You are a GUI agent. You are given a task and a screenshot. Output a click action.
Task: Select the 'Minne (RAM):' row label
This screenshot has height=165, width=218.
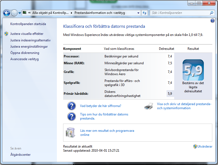74,63
